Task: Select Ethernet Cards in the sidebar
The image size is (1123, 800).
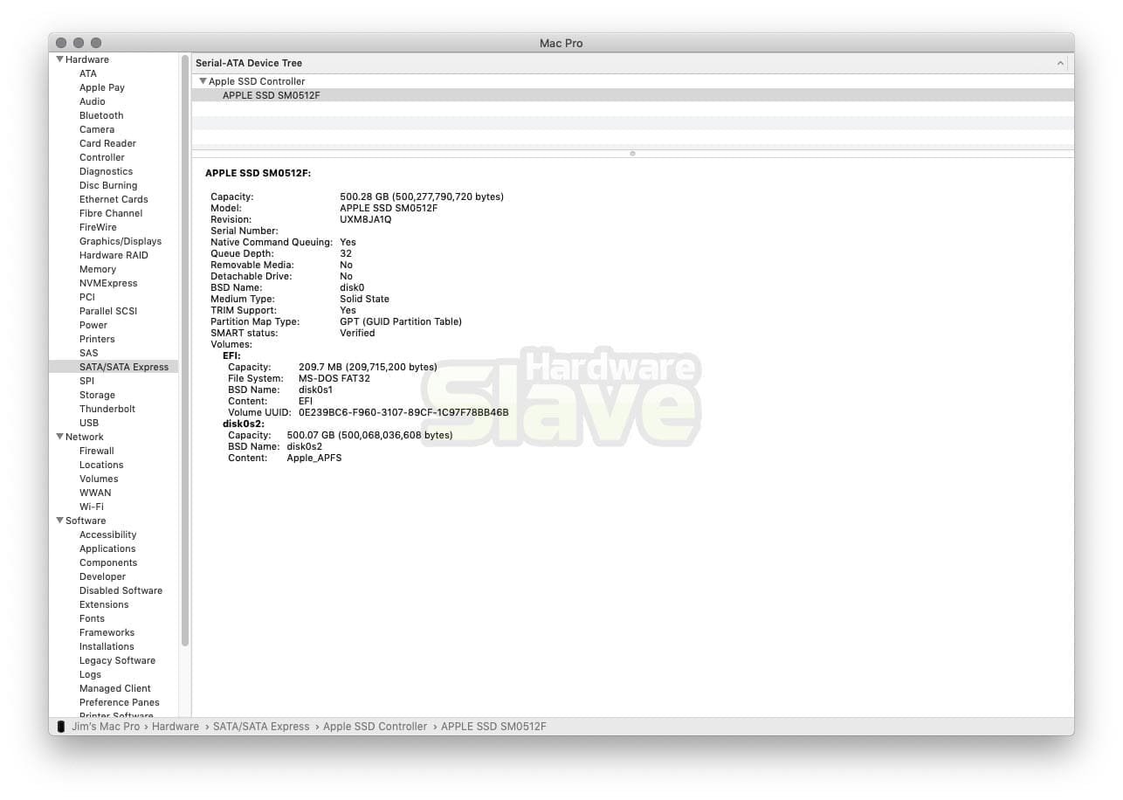Action: (114, 199)
